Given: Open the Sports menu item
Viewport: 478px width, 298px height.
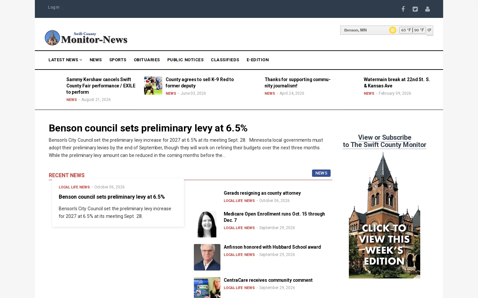Looking at the screenshot, I should 118,60.
